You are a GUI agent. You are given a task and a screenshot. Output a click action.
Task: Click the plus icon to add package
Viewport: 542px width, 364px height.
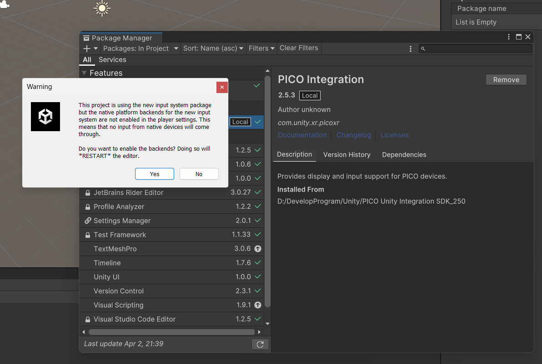(87, 49)
